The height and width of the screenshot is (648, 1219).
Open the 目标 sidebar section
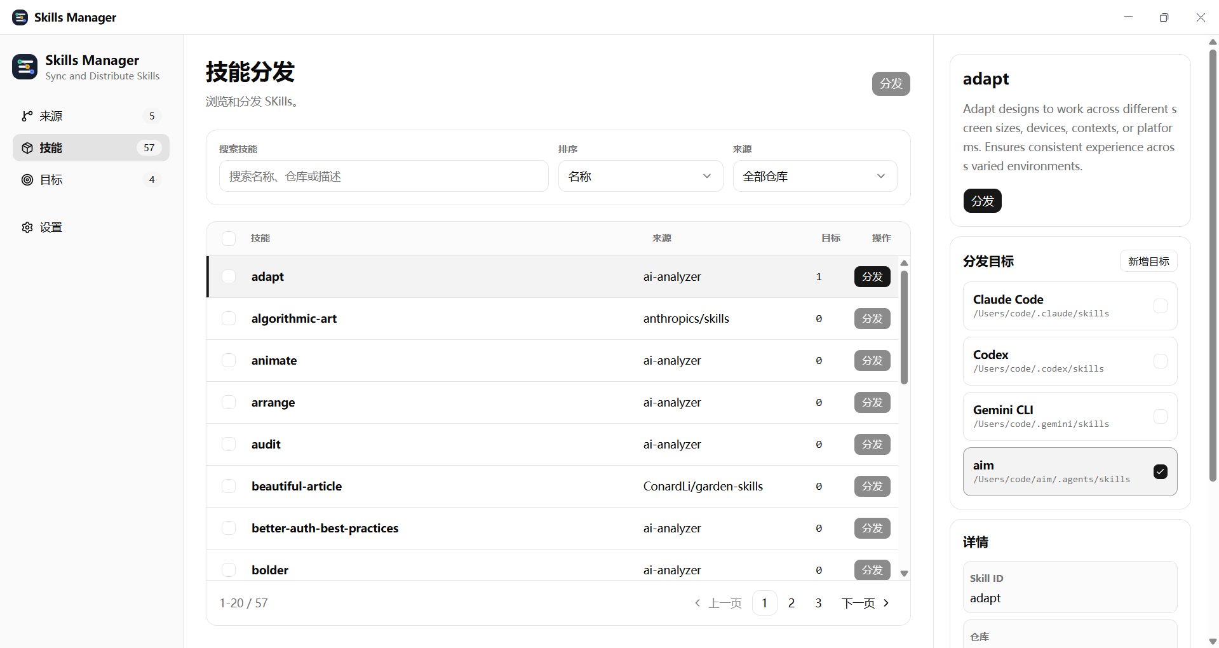pyautogui.click(x=91, y=180)
